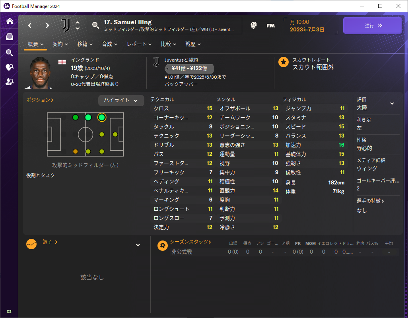Screen dimensions: 408x318
Task: Open the レポート tab menu
Action: (139, 44)
